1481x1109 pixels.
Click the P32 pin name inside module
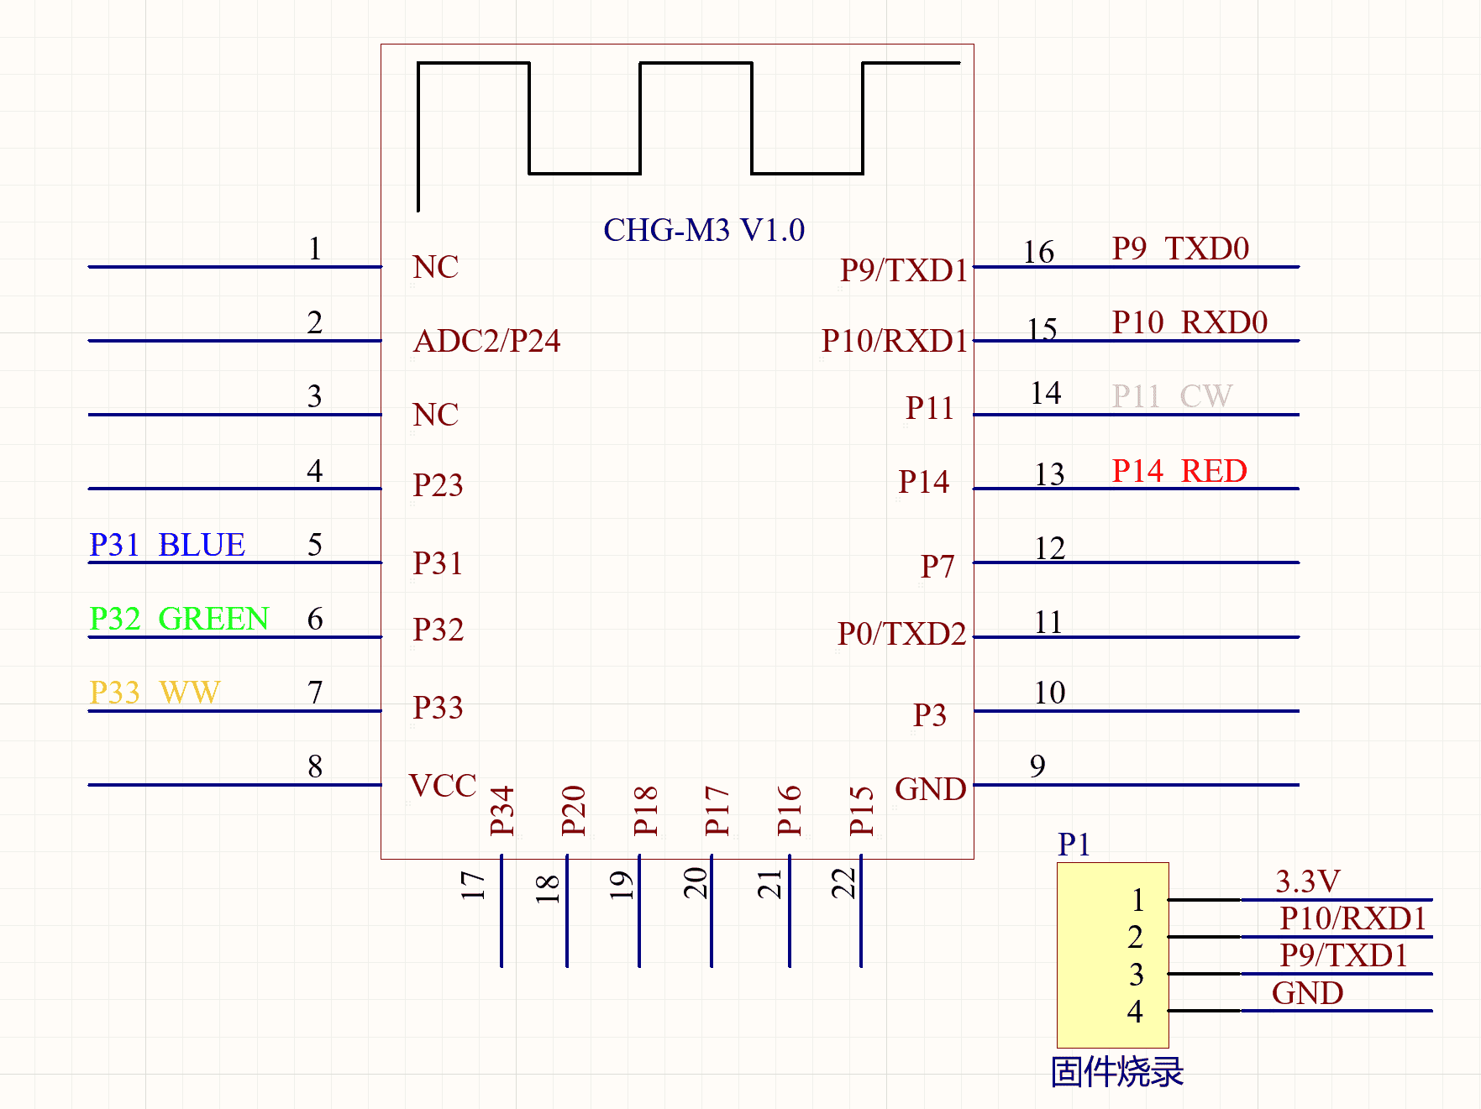tap(438, 630)
